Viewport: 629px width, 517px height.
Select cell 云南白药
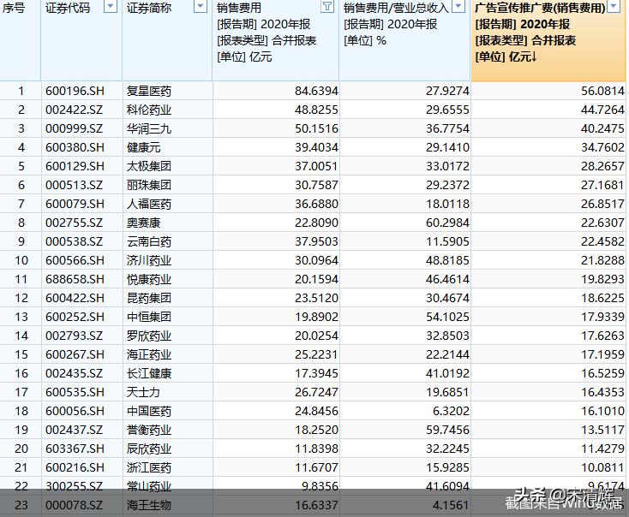(x=149, y=241)
